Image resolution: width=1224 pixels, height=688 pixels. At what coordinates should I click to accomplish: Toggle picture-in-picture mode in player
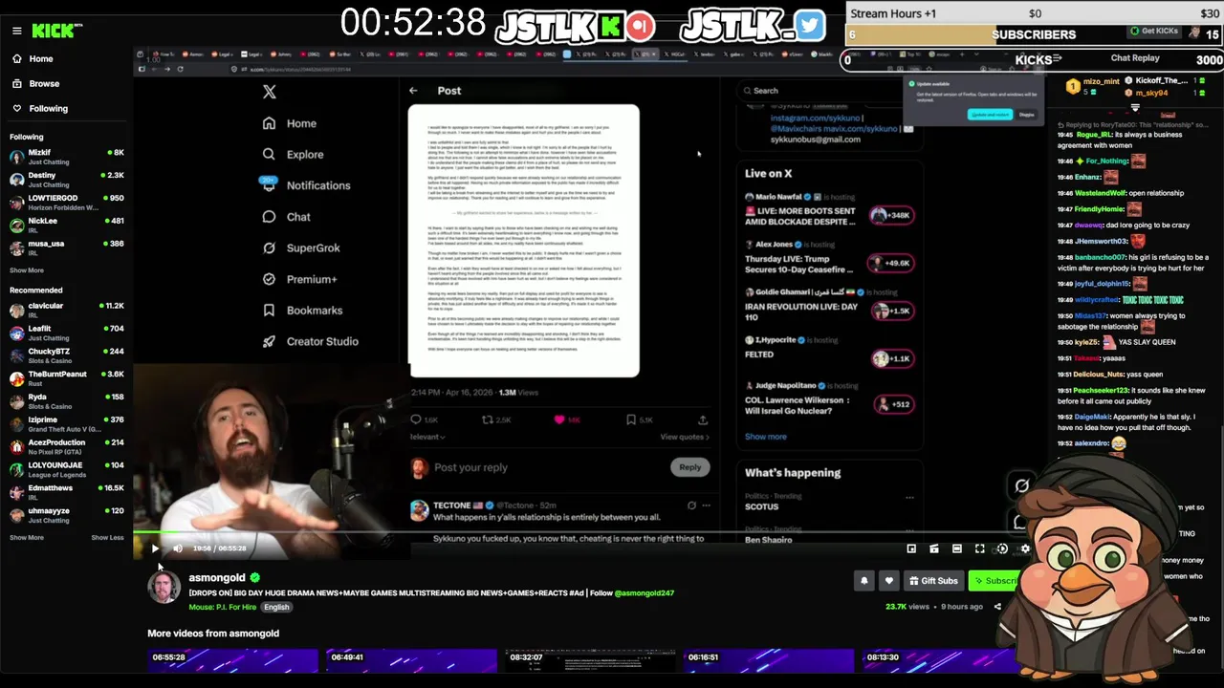pos(911,548)
